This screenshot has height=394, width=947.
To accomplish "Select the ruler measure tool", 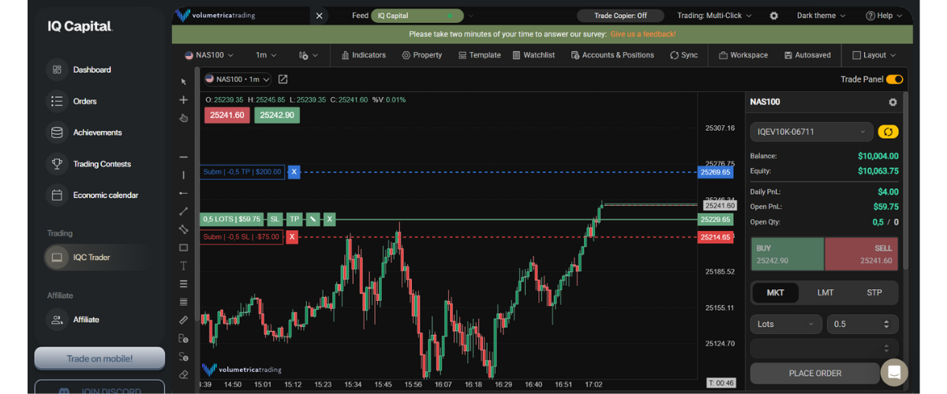I will [x=183, y=320].
